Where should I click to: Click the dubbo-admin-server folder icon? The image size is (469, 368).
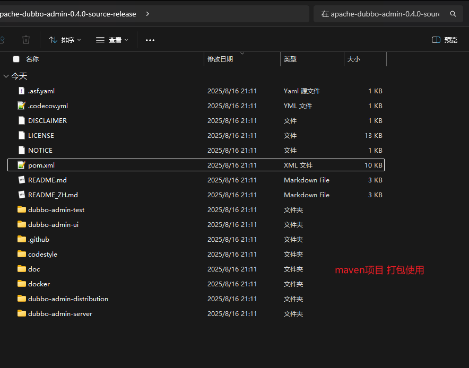[22, 313]
